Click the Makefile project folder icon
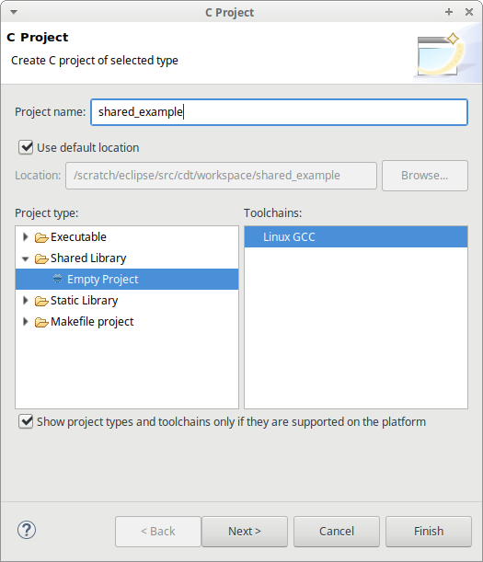 click(x=41, y=322)
